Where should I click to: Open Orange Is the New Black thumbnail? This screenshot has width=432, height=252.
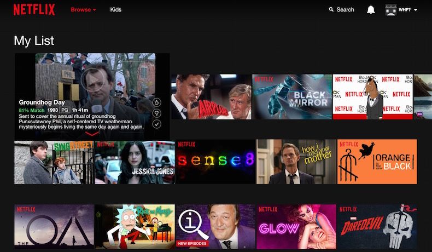pos(377,162)
